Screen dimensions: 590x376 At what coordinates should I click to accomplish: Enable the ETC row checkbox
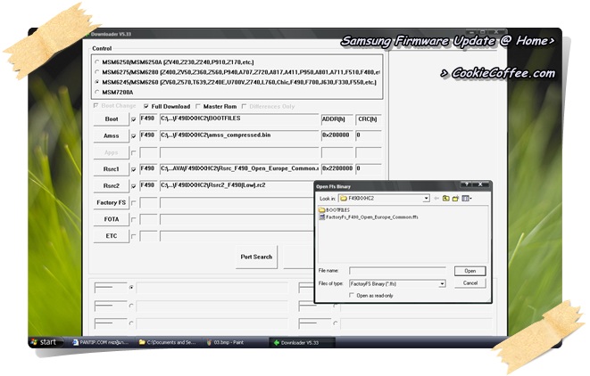pyautogui.click(x=134, y=236)
